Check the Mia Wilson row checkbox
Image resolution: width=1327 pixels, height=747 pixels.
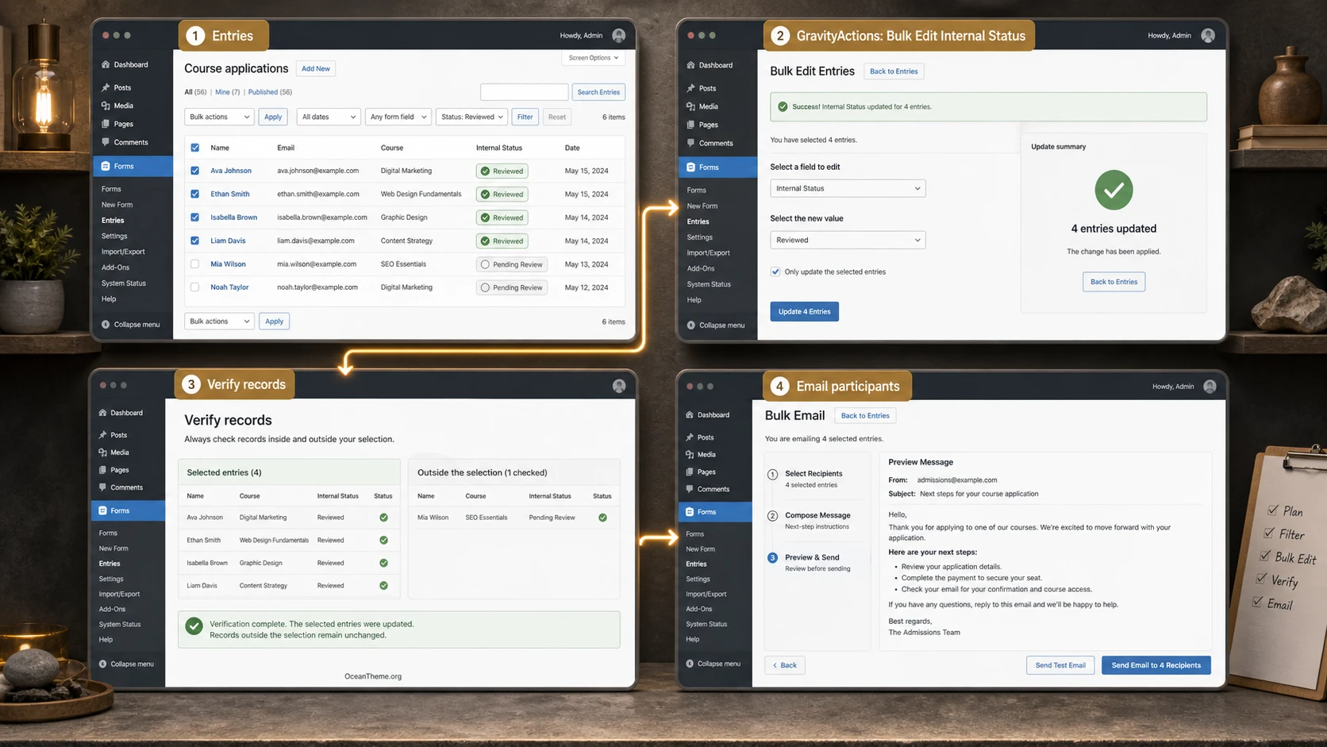coord(195,264)
